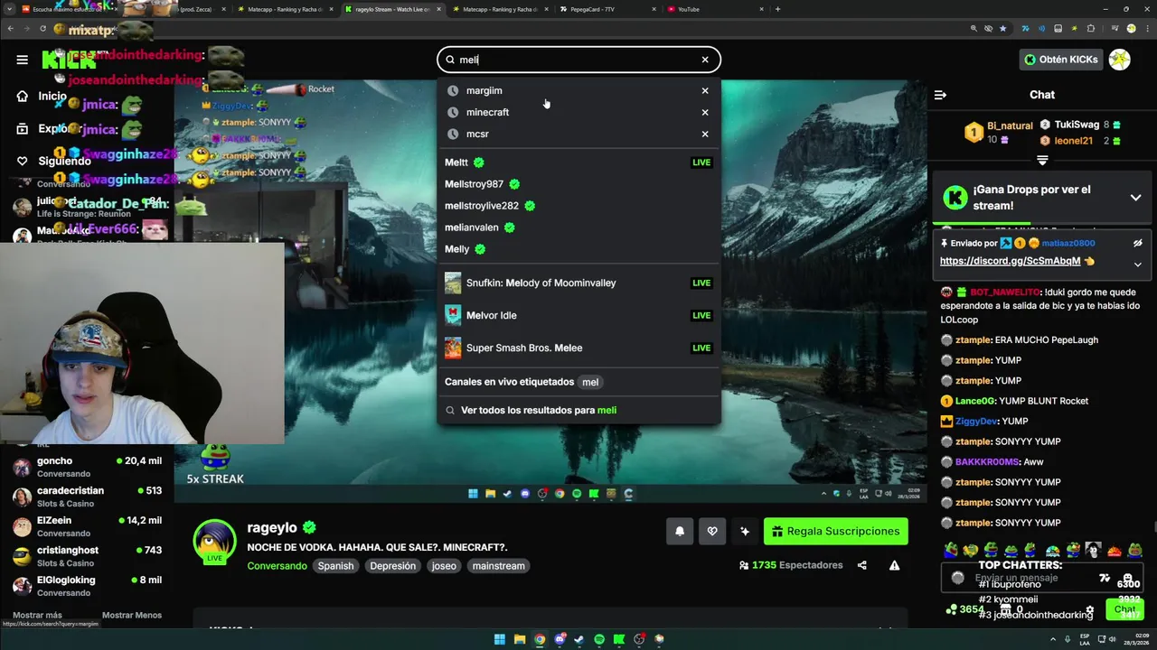
Task: Open Spotify from the taskbar
Action: (x=599, y=639)
